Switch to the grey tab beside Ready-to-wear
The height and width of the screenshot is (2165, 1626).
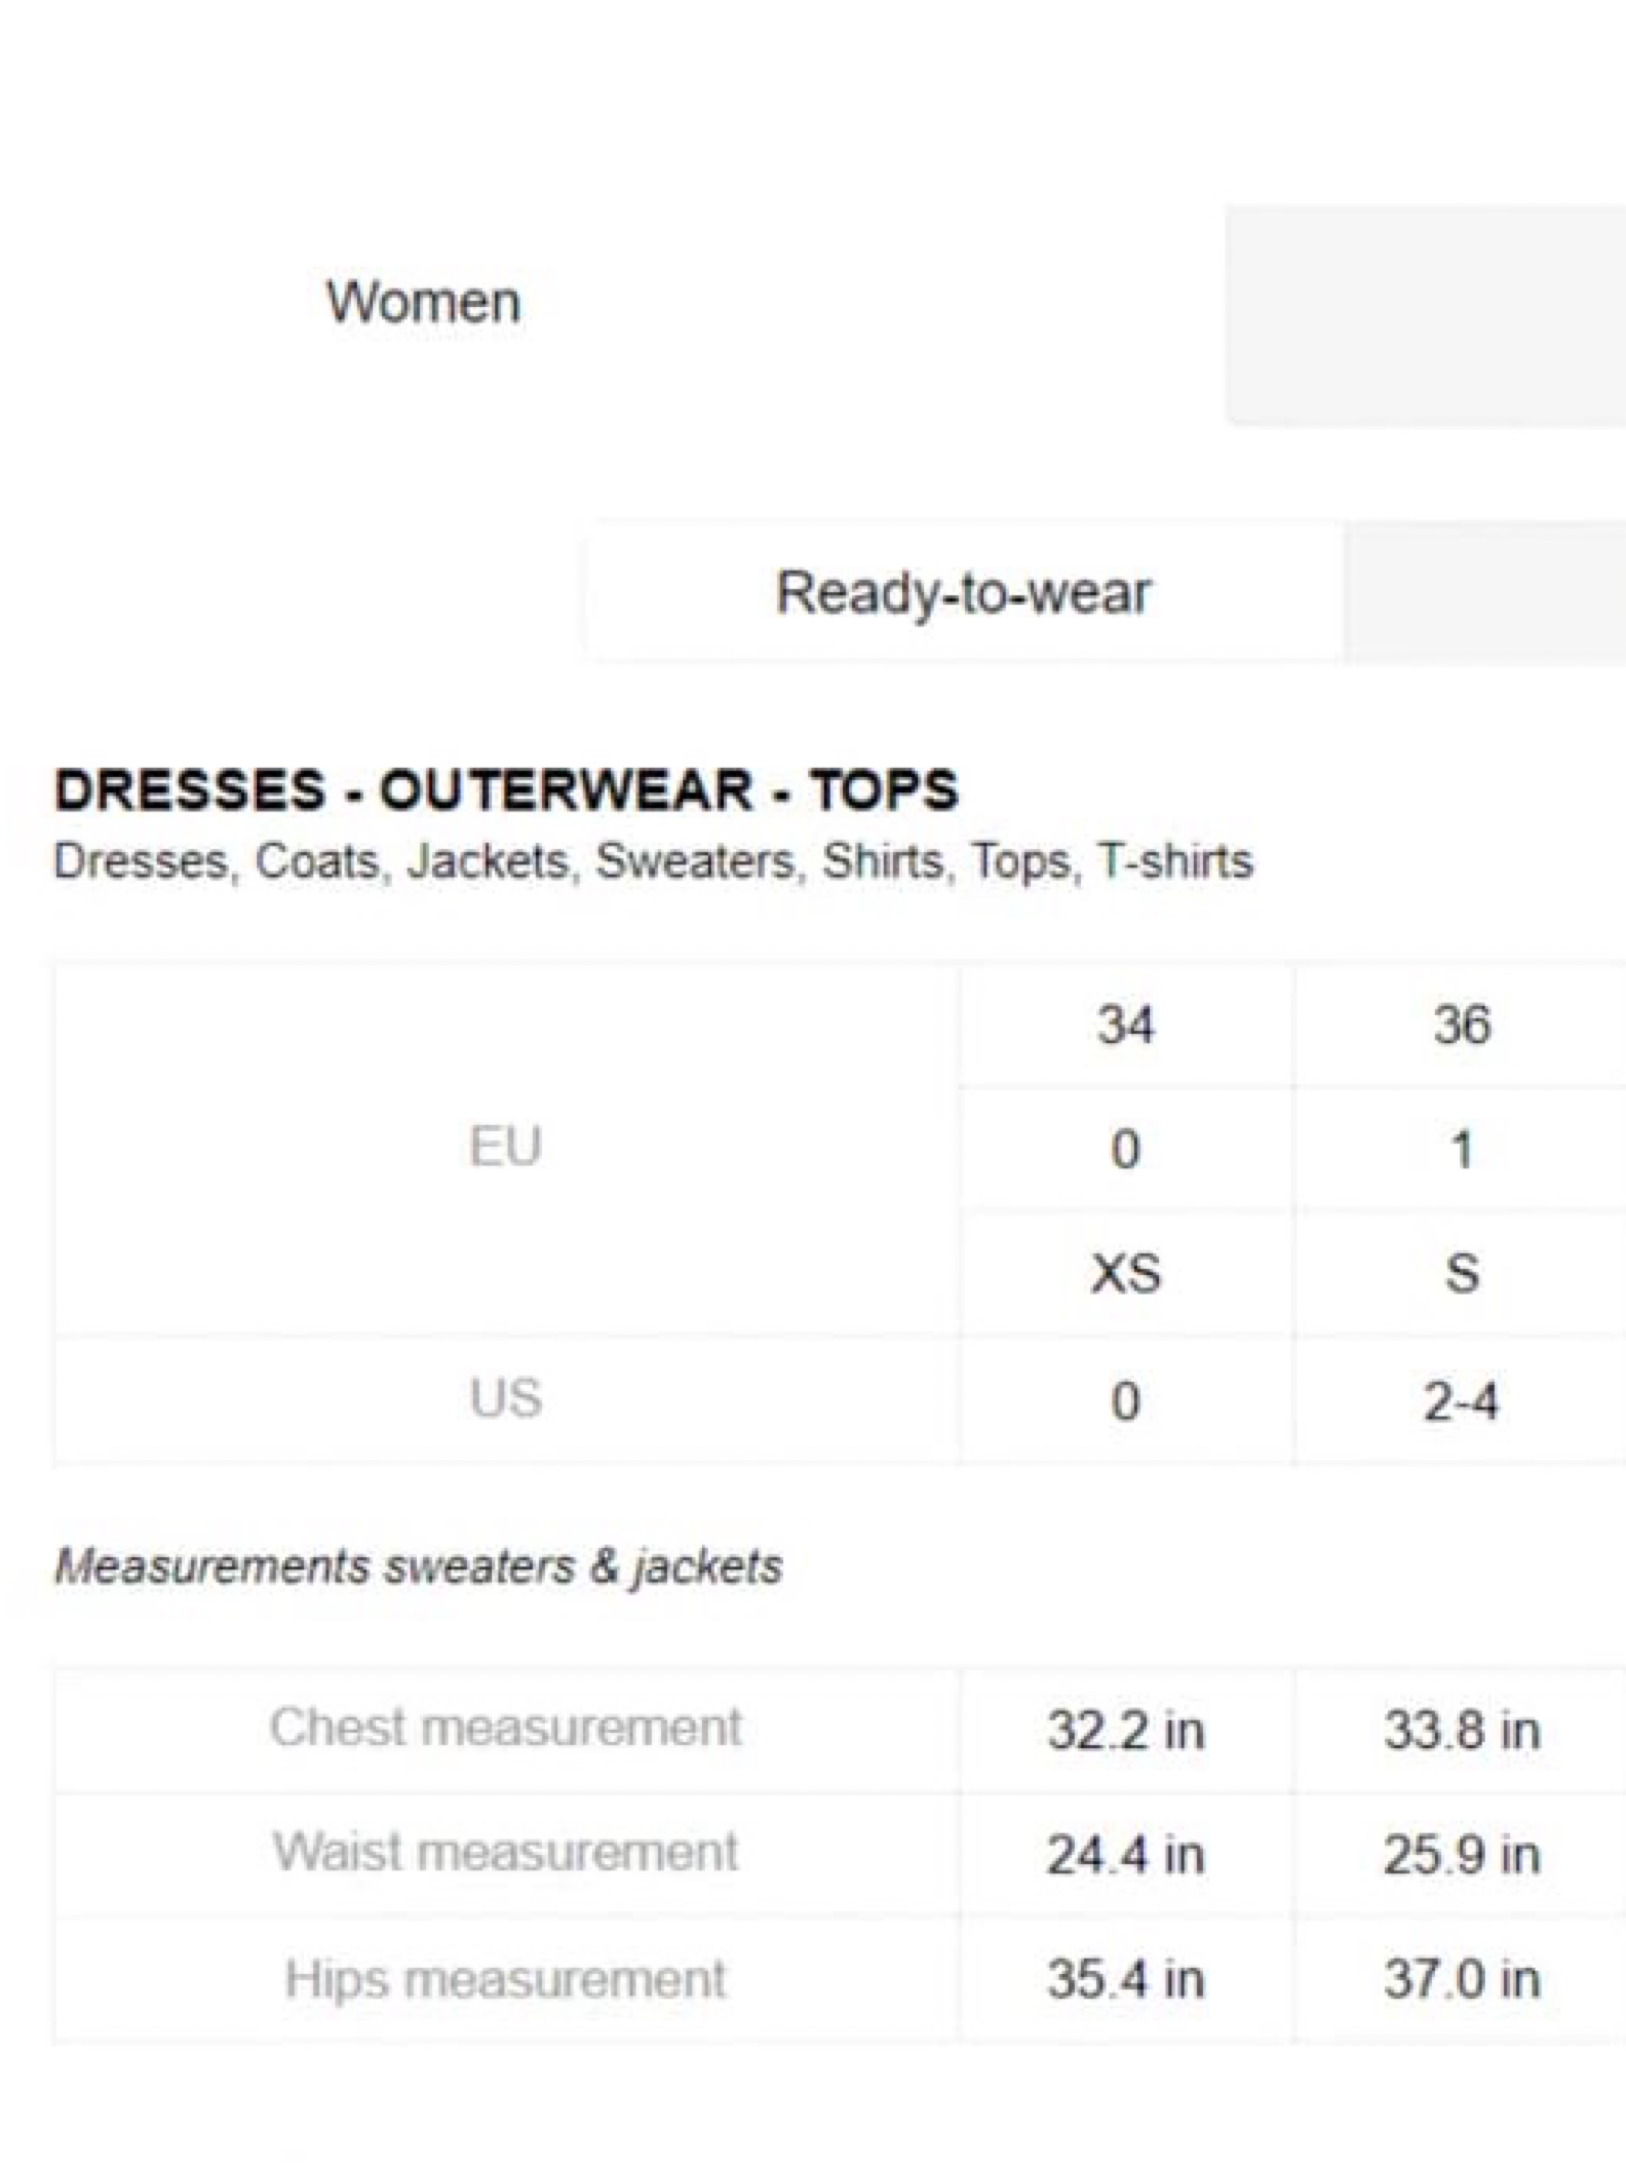(x=1485, y=592)
